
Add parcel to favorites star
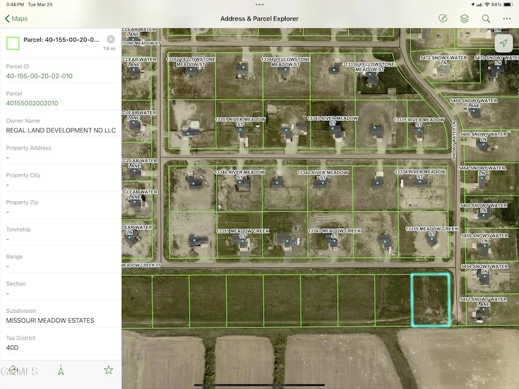(108, 370)
